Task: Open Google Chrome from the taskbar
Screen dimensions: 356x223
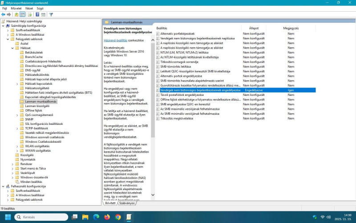Action: click(x=118, y=217)
